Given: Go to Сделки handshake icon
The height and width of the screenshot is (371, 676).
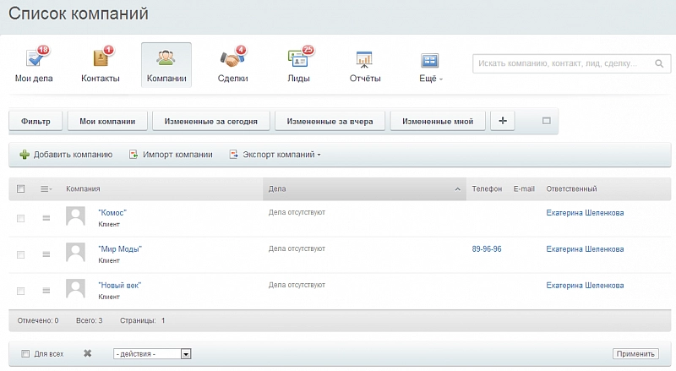Looking at the screenshot, I should tap(232, 58).
